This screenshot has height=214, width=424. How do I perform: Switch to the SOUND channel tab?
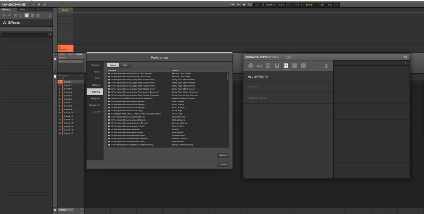coord(79,54)
